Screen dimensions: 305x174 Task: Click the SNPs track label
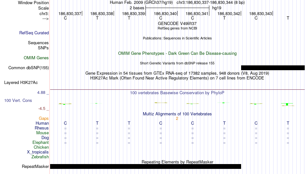coord(43,48)
